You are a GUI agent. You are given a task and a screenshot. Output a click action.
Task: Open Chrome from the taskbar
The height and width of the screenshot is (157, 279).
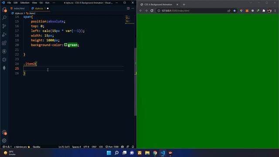155,153
